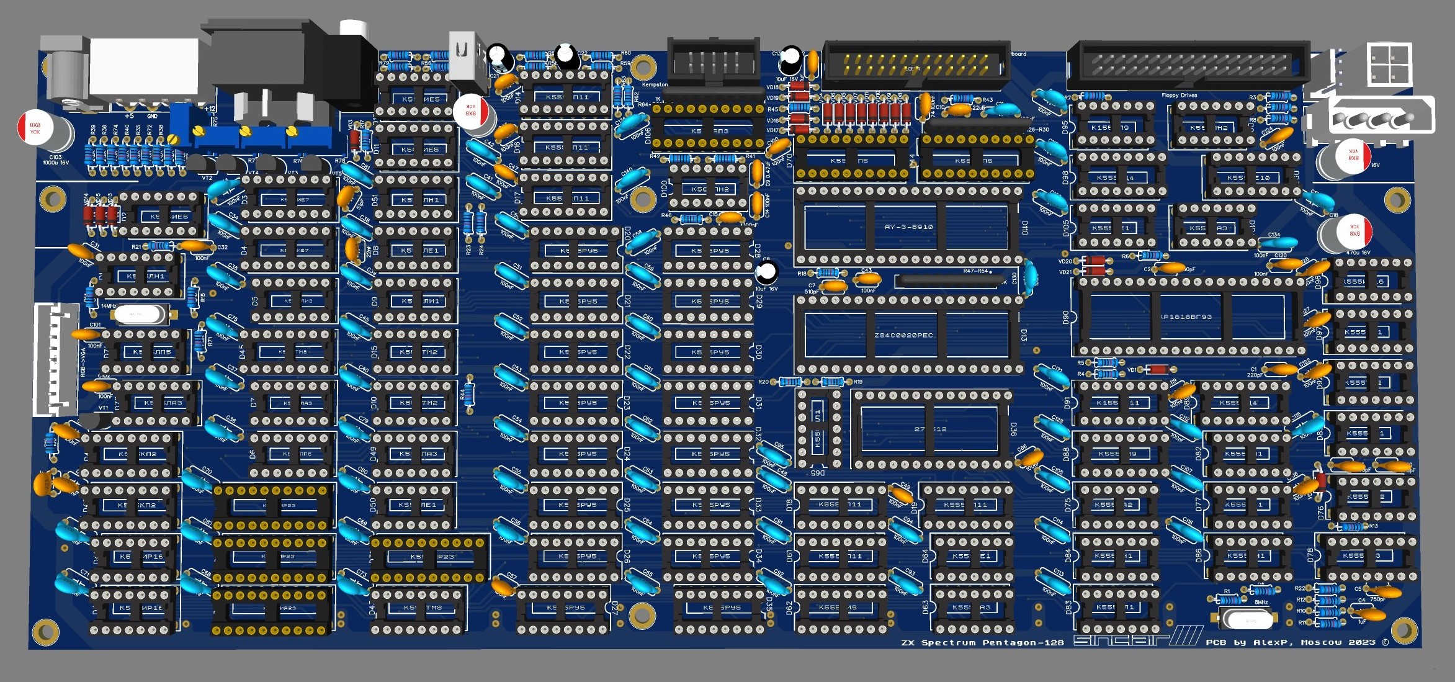The height and width of the screenshot is (682, 1455).
Task: Select the K555 ЛН2 socket at D100
Action: point(709,187)
